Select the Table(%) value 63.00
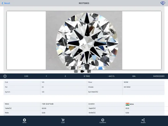 click(44, 108)
